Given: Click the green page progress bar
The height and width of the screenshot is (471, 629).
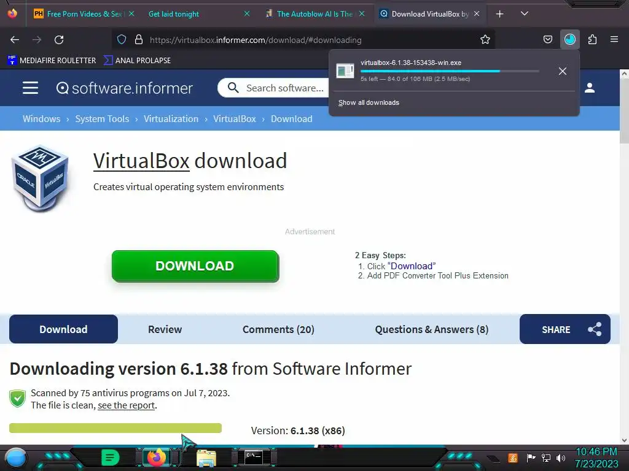Looking at the screenshot, I should pos(115,427).
